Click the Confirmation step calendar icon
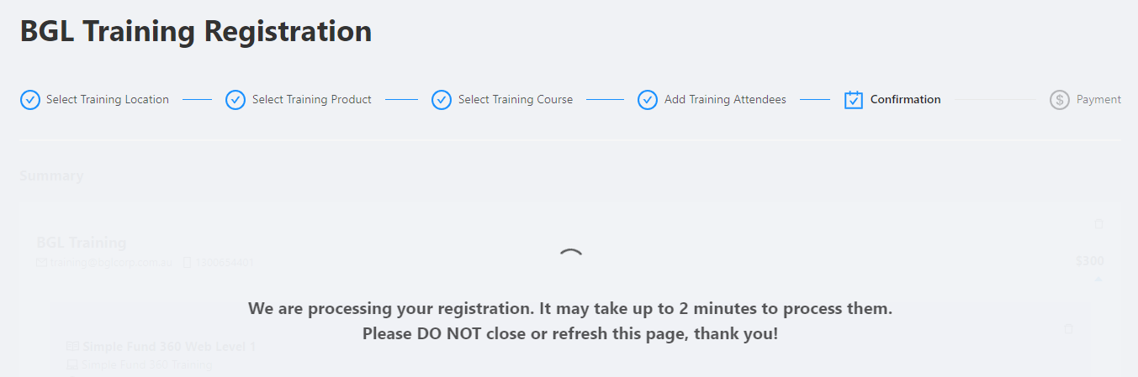The image size is (1138, 377). click(x=854, y=100)
